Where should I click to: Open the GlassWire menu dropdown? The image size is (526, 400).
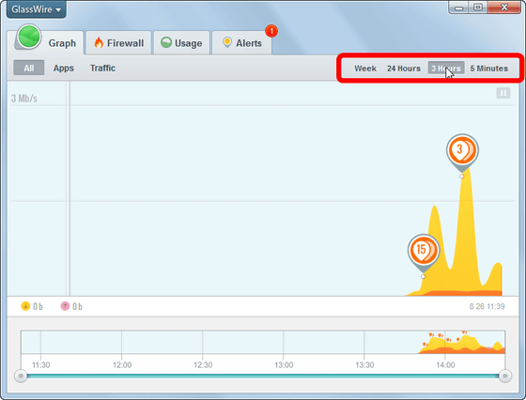pyautogui.click(x=37, y=9)
